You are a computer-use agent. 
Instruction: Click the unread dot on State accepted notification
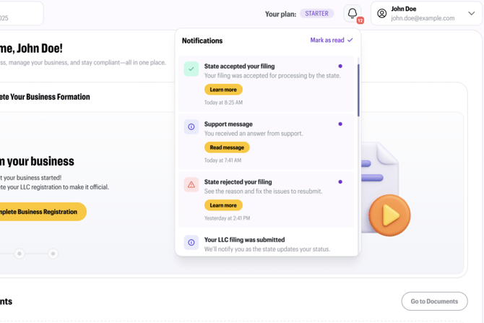tap(340, 66)
